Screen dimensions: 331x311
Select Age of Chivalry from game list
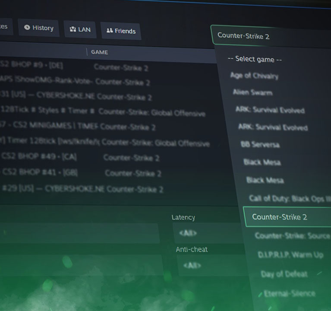pos(254,76)
